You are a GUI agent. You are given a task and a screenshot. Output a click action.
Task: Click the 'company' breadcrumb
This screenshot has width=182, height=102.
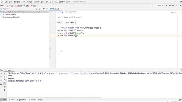18,5
